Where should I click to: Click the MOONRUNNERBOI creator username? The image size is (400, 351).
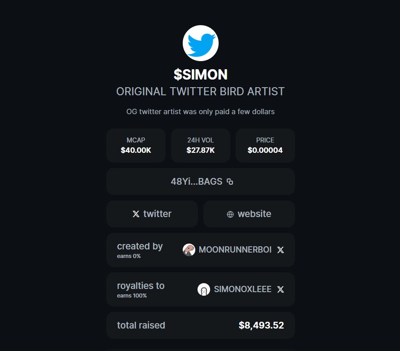tap(235, 250)
